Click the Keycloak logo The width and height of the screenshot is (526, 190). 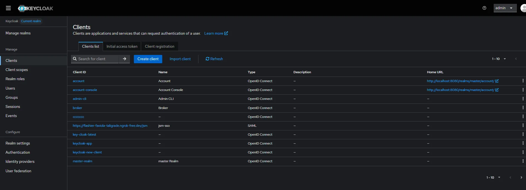pyautogui.click(x=35, y=8)
